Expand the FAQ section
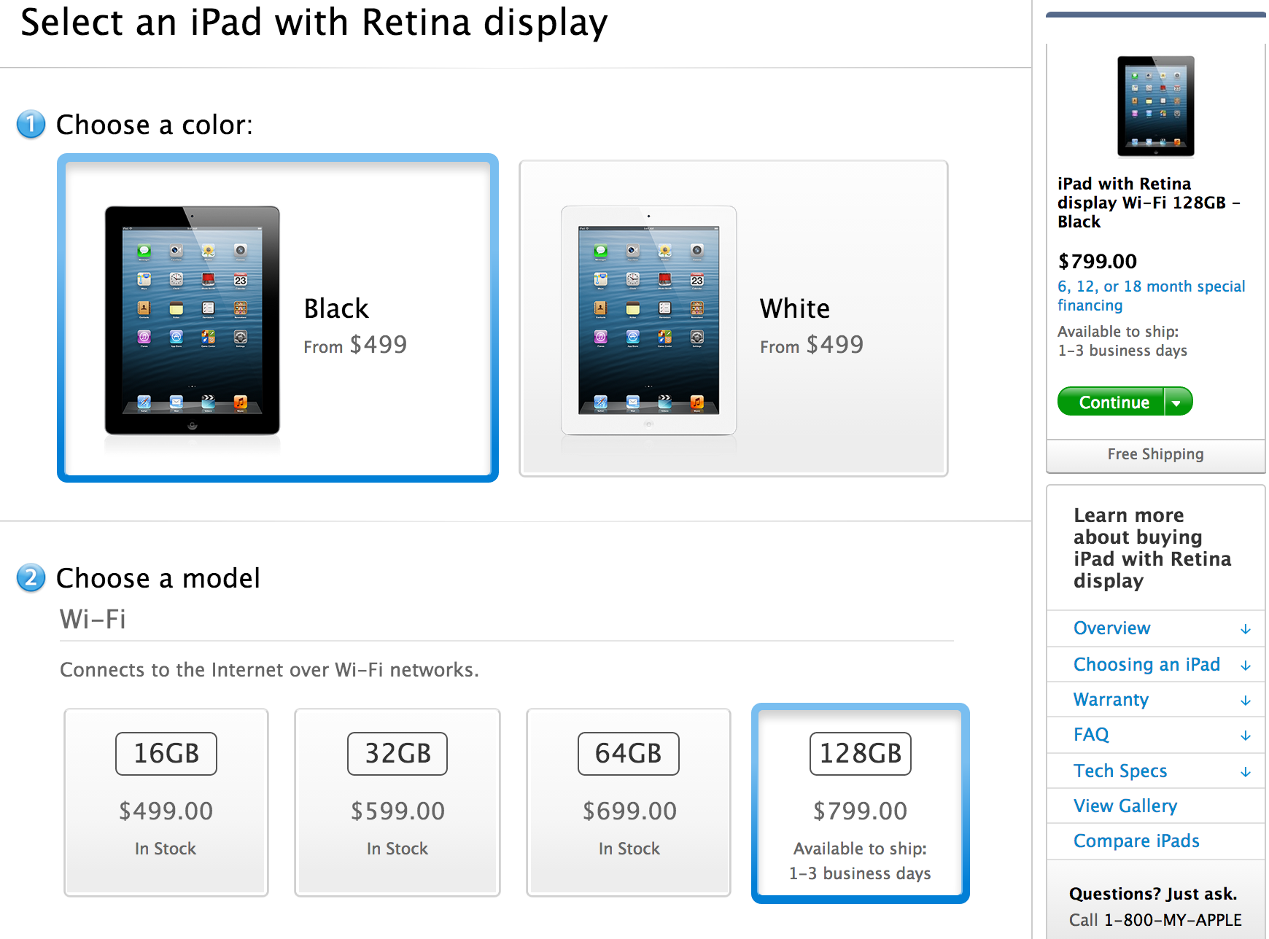The image size is (1269, 939). click(x=1091, y=735)
